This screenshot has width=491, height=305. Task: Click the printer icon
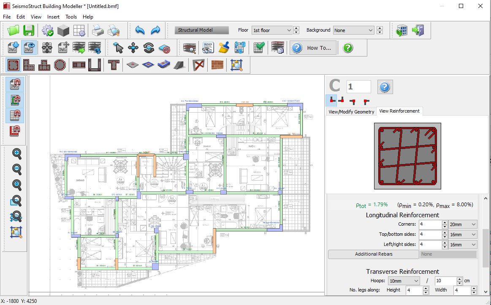[98, 30]
